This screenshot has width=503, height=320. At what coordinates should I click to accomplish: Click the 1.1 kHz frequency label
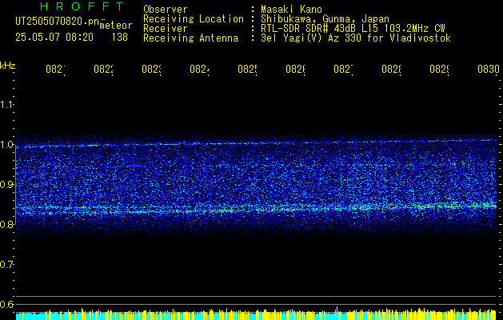pos(7,105)
